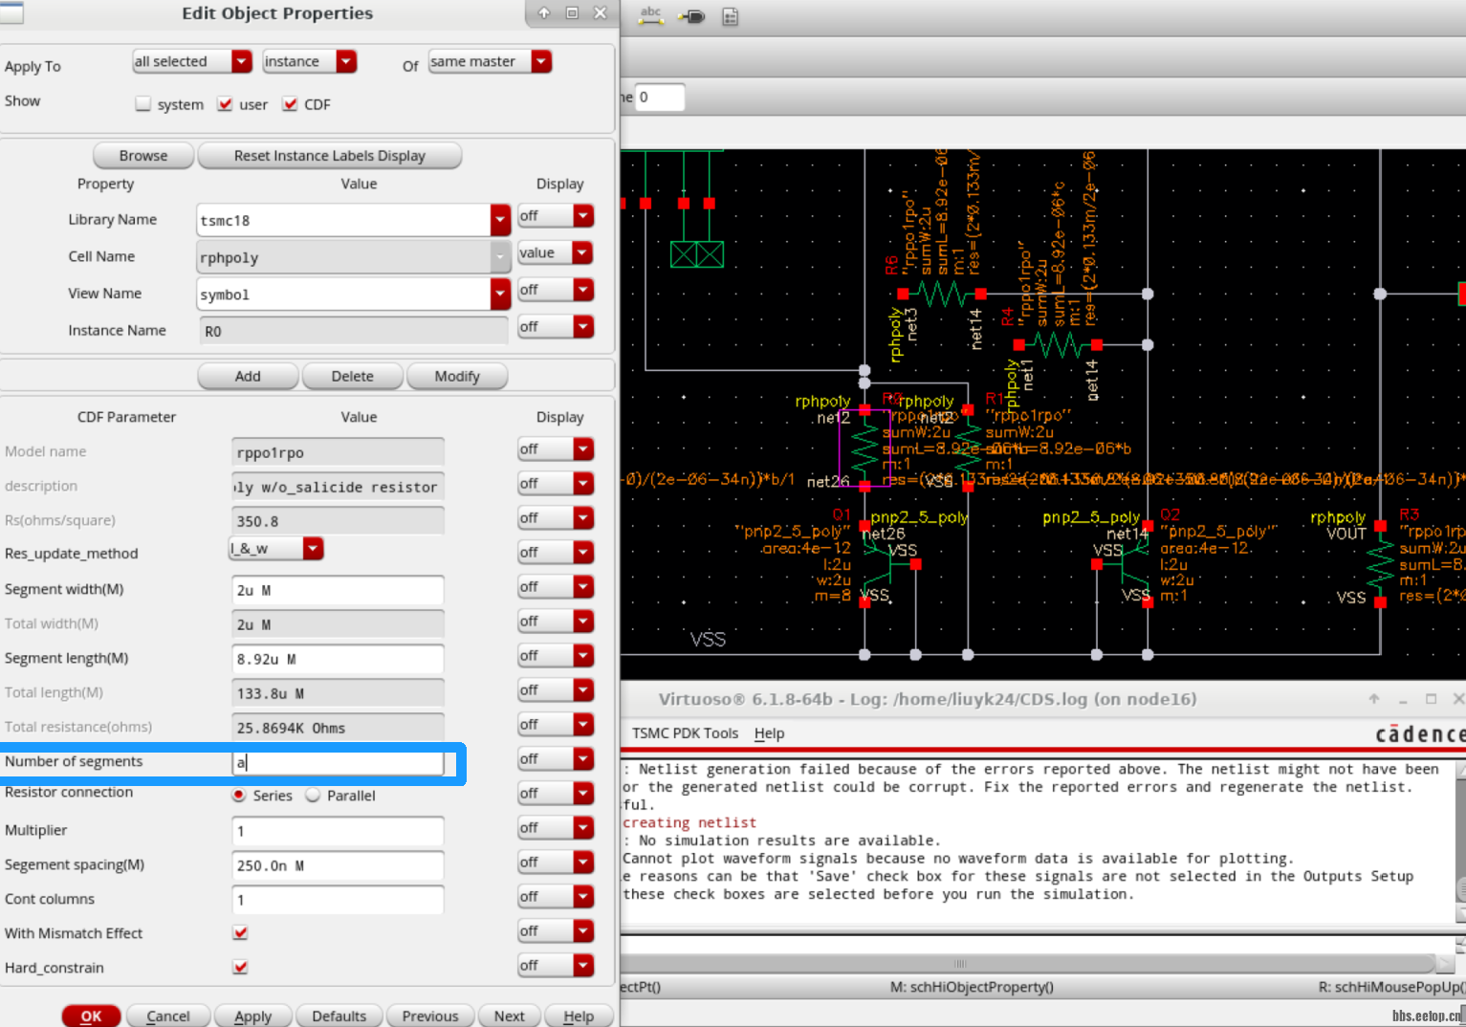Click the Add property button

tap(248, 376)
